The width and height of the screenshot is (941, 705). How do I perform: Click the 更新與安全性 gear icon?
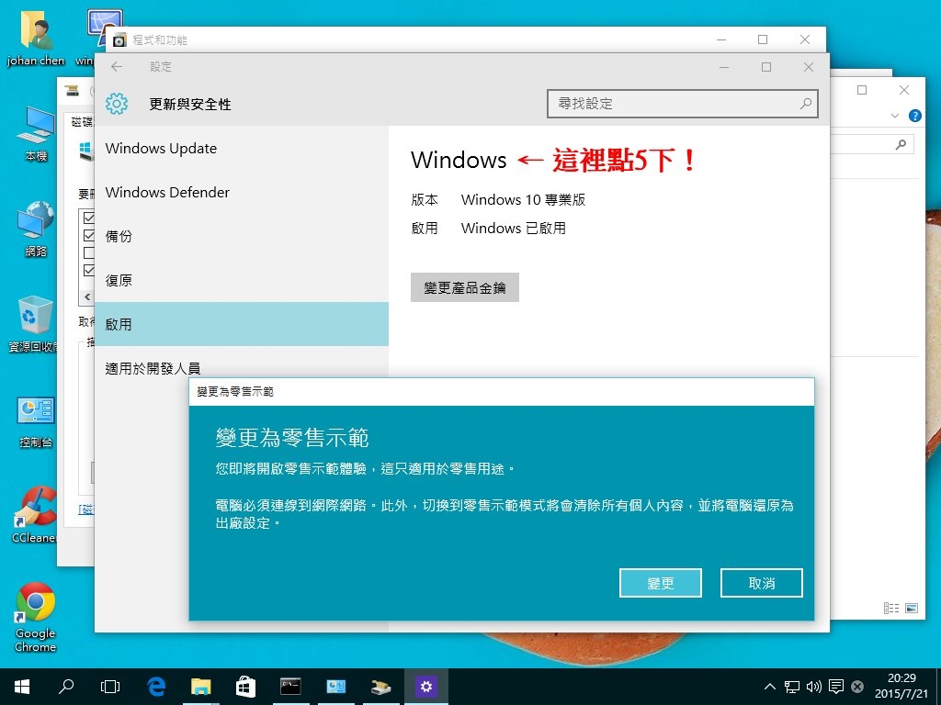[x=117, y=104]
